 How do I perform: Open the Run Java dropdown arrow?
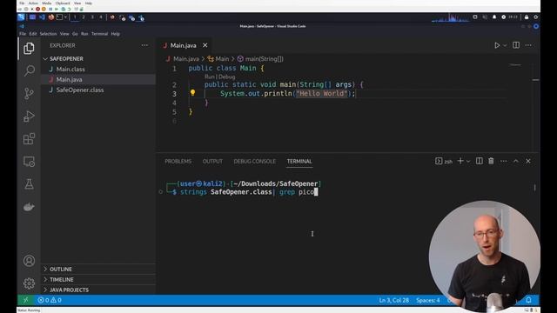point(505,45)
